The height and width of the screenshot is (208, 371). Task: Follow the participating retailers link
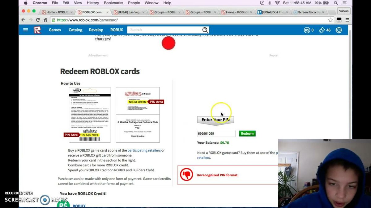click(144, 150)
